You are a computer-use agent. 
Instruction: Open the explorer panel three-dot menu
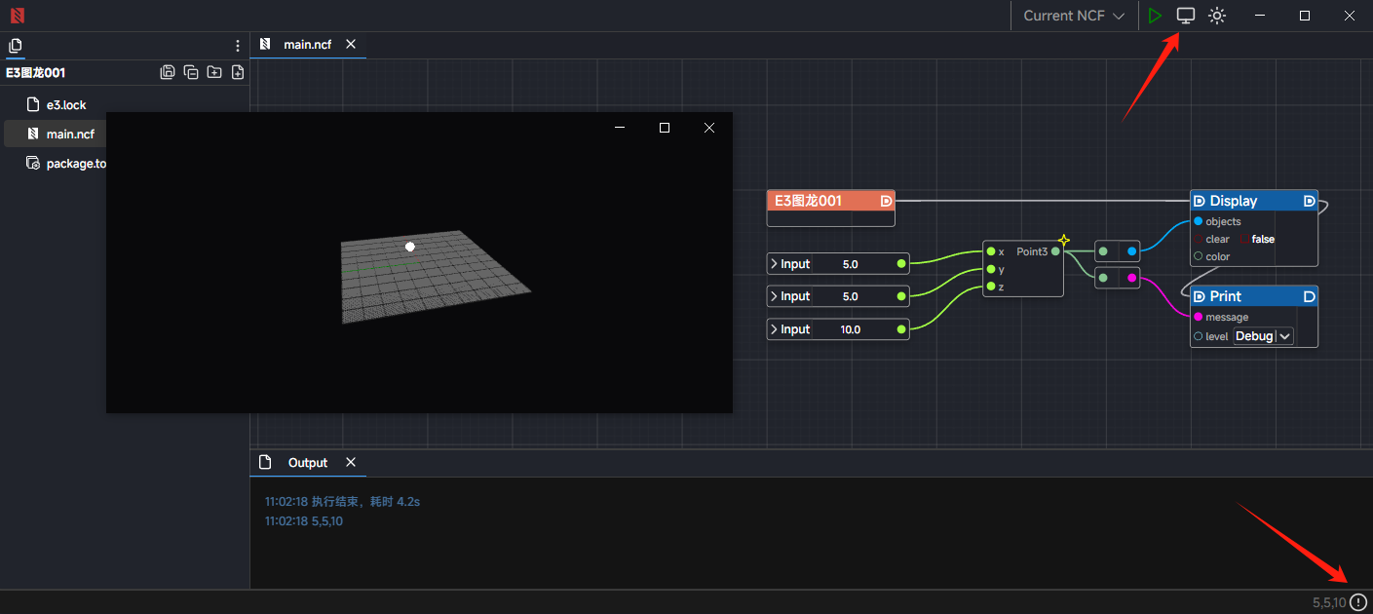coord(238,46)
